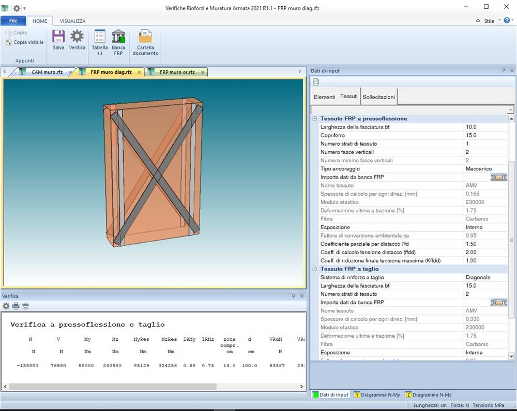517x411 pixels.
Task: Edit Copriferro value 15.0
Action: (485, 135)
